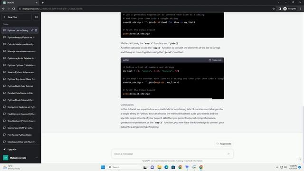Open the Python, Cython, C Multithread chat
Viewport: 304px width, 171px height.
(20, 65)
